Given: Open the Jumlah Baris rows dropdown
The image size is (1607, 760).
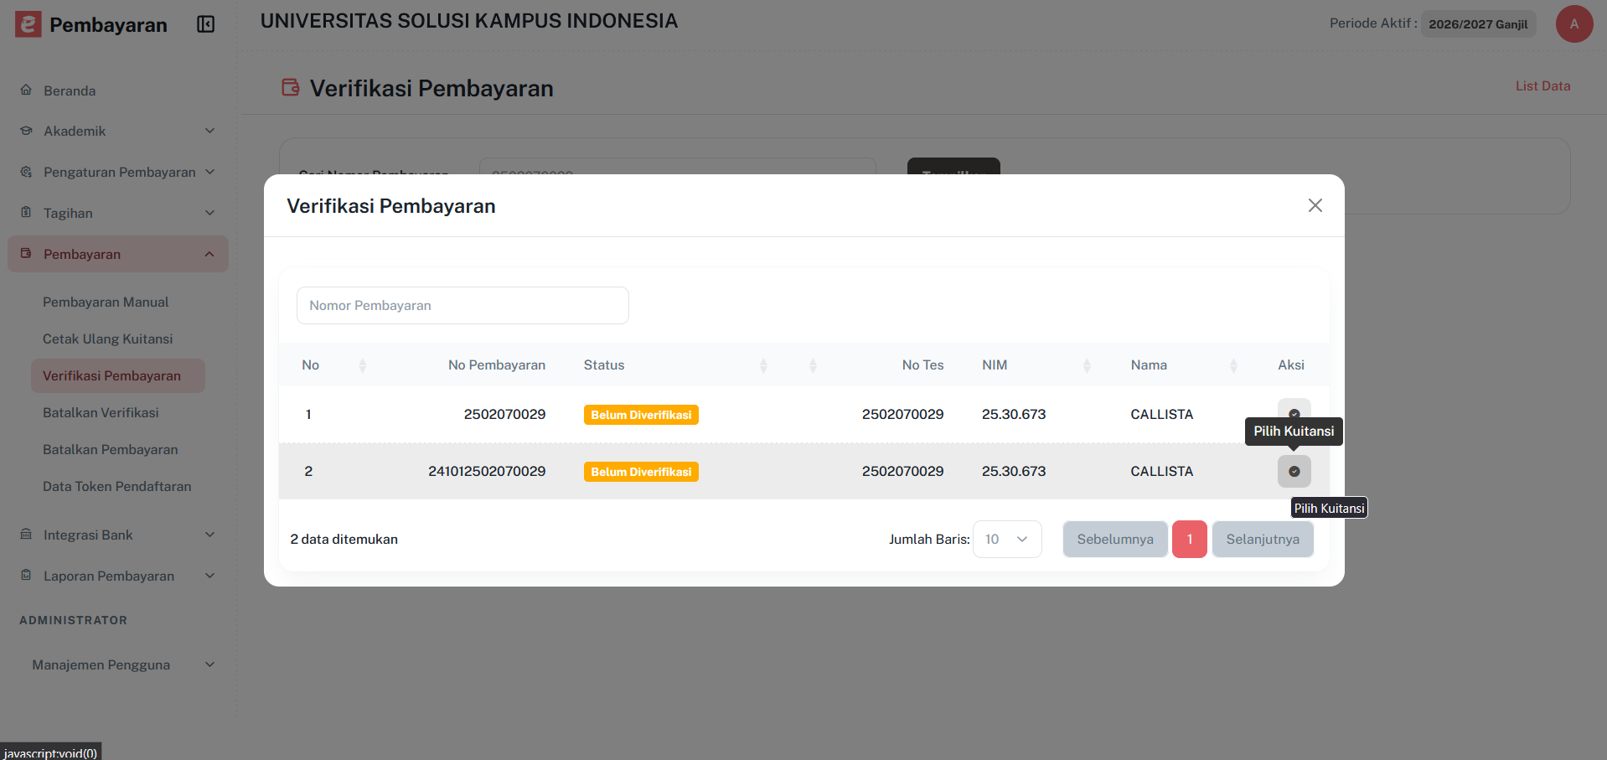Looking at the screenshot, I should point(1006,539).
